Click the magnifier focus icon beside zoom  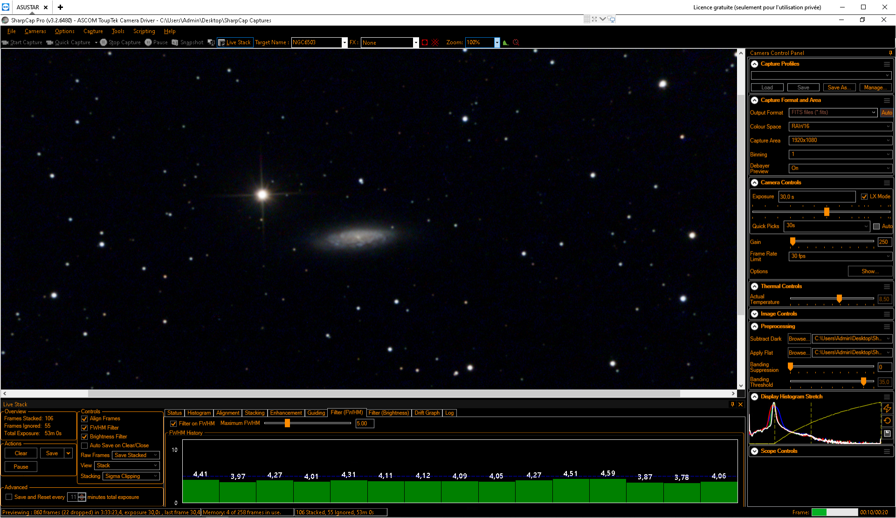516,42
